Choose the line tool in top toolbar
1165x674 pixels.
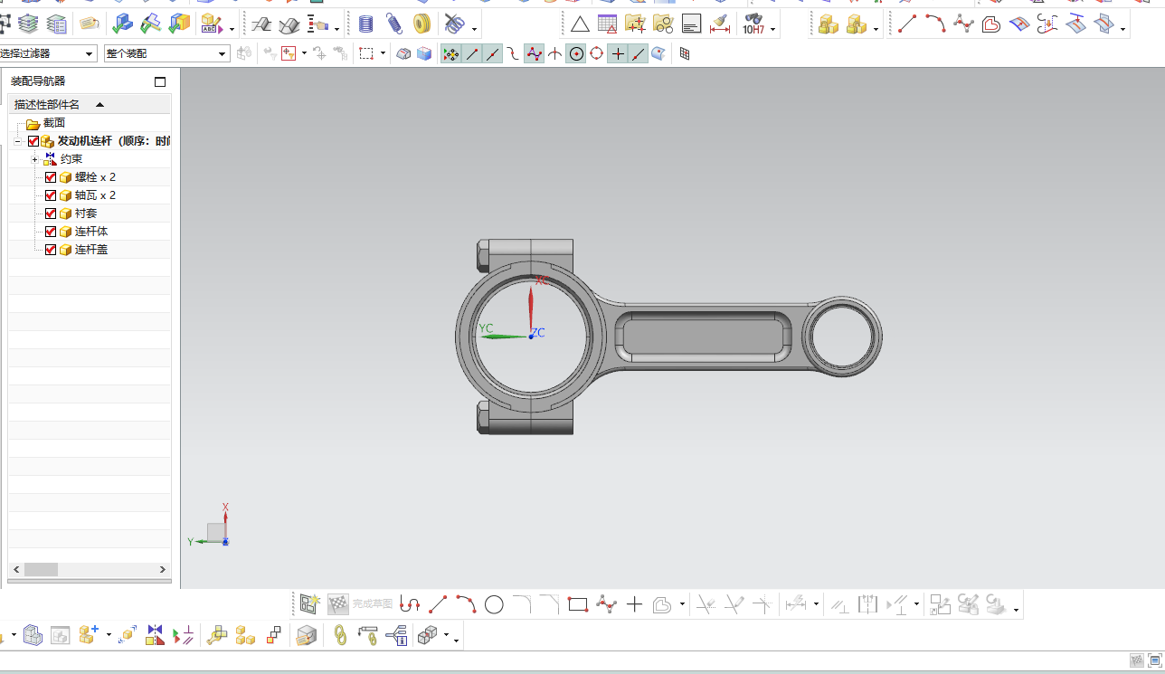click(x=907, y=24)
